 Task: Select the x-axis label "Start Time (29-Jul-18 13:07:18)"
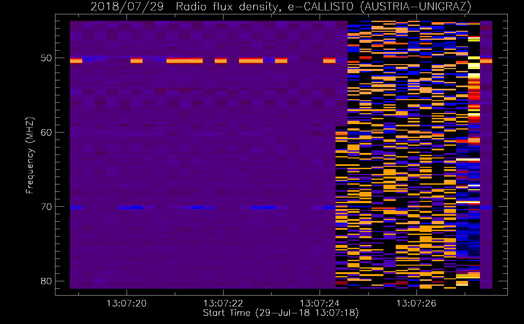click(281, 313)
